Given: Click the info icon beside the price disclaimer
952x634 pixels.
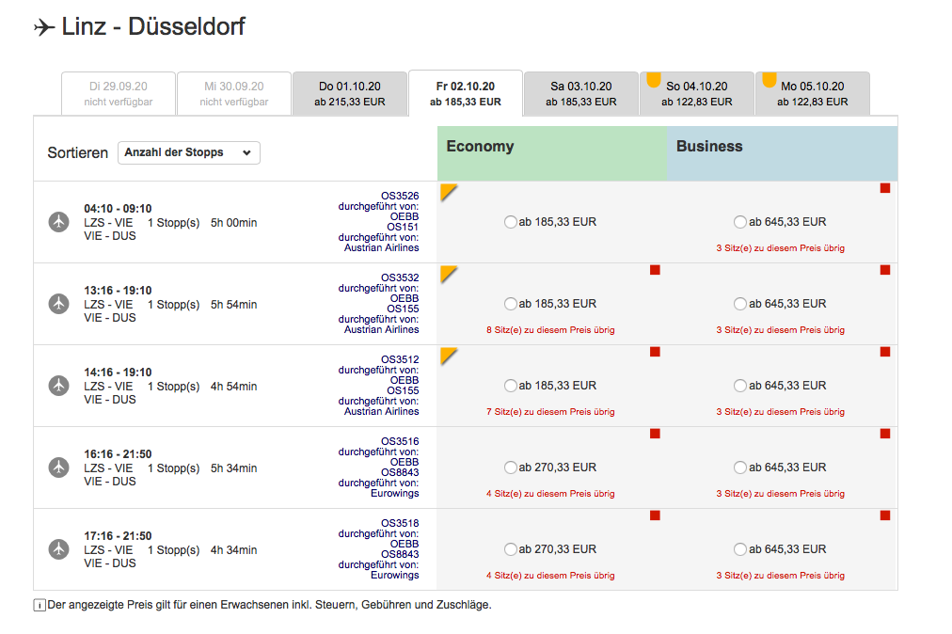Looking at the screenshot, I should click(40, 606).
